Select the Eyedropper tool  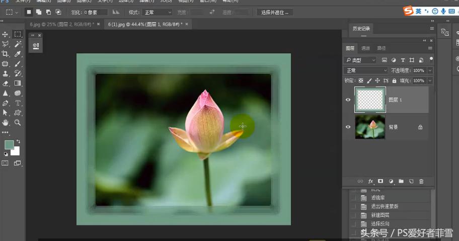coord(18,54)
